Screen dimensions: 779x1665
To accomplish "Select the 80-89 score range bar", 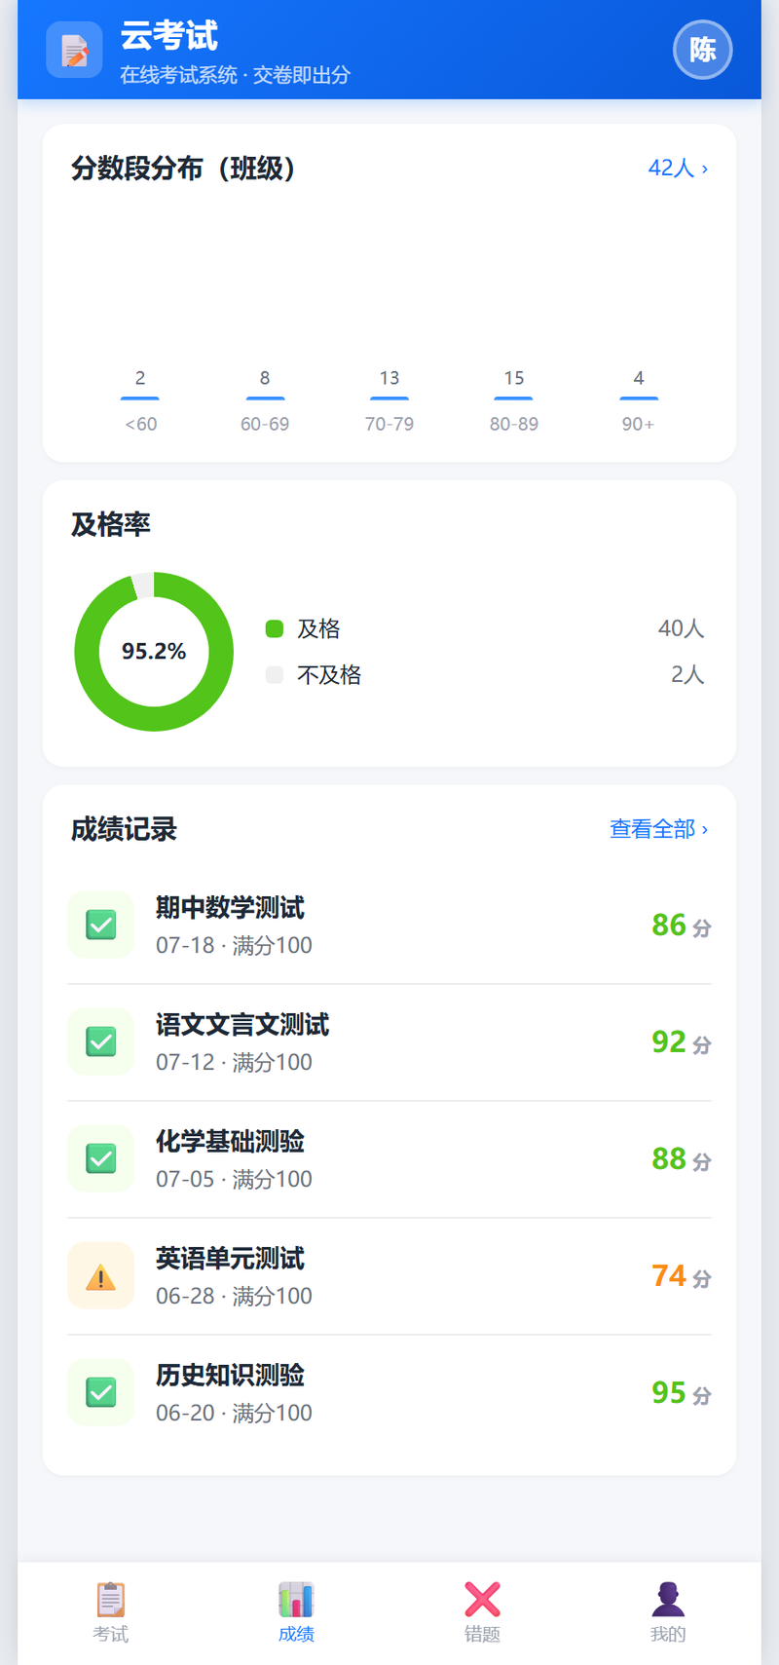I will [513, 398].
